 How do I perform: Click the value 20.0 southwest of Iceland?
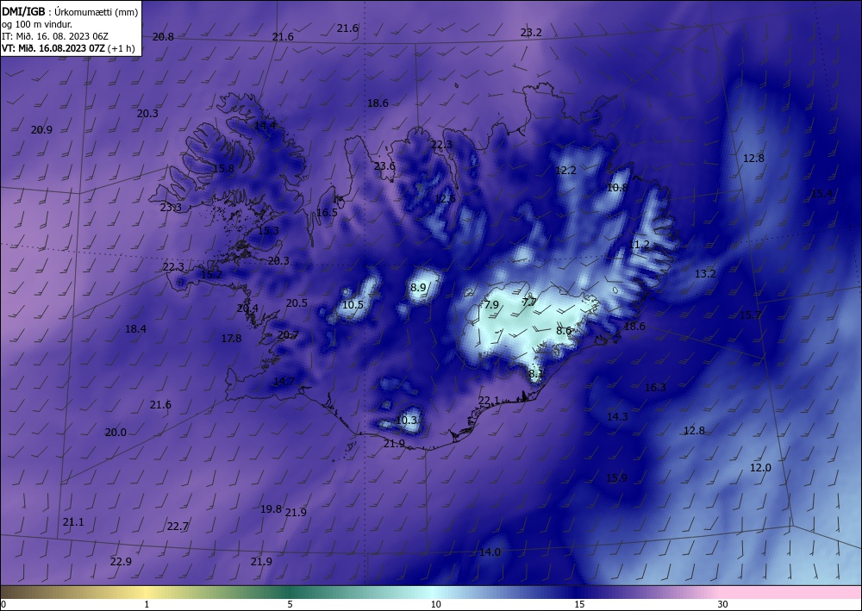click(x=116, y=433)
